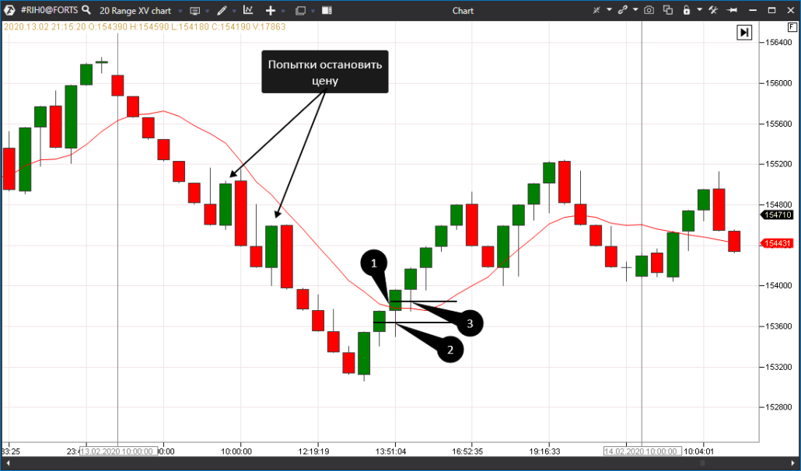Click the 154710 price label on scale
The height and width of the screenshot is (471, 801).
(x=778, y=215)
